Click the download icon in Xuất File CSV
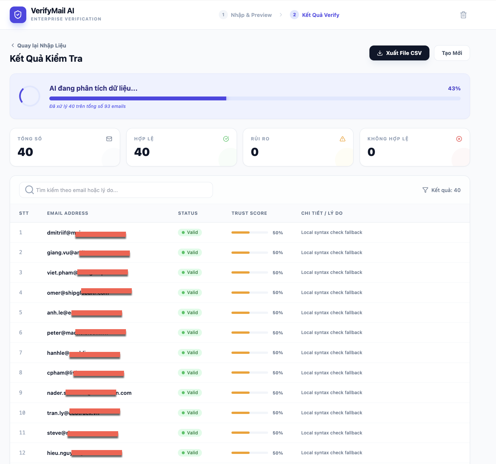This screenshot has height=464, width=496. [380, 53]
